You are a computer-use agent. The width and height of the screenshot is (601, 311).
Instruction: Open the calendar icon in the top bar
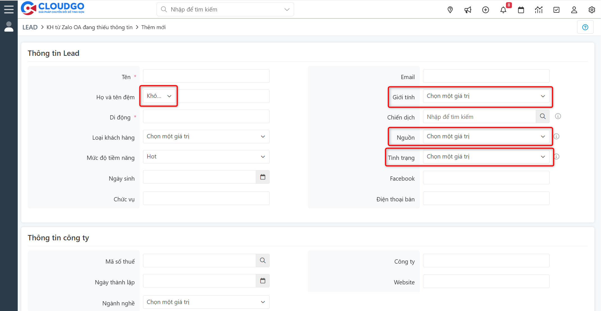tap(521, 10)
